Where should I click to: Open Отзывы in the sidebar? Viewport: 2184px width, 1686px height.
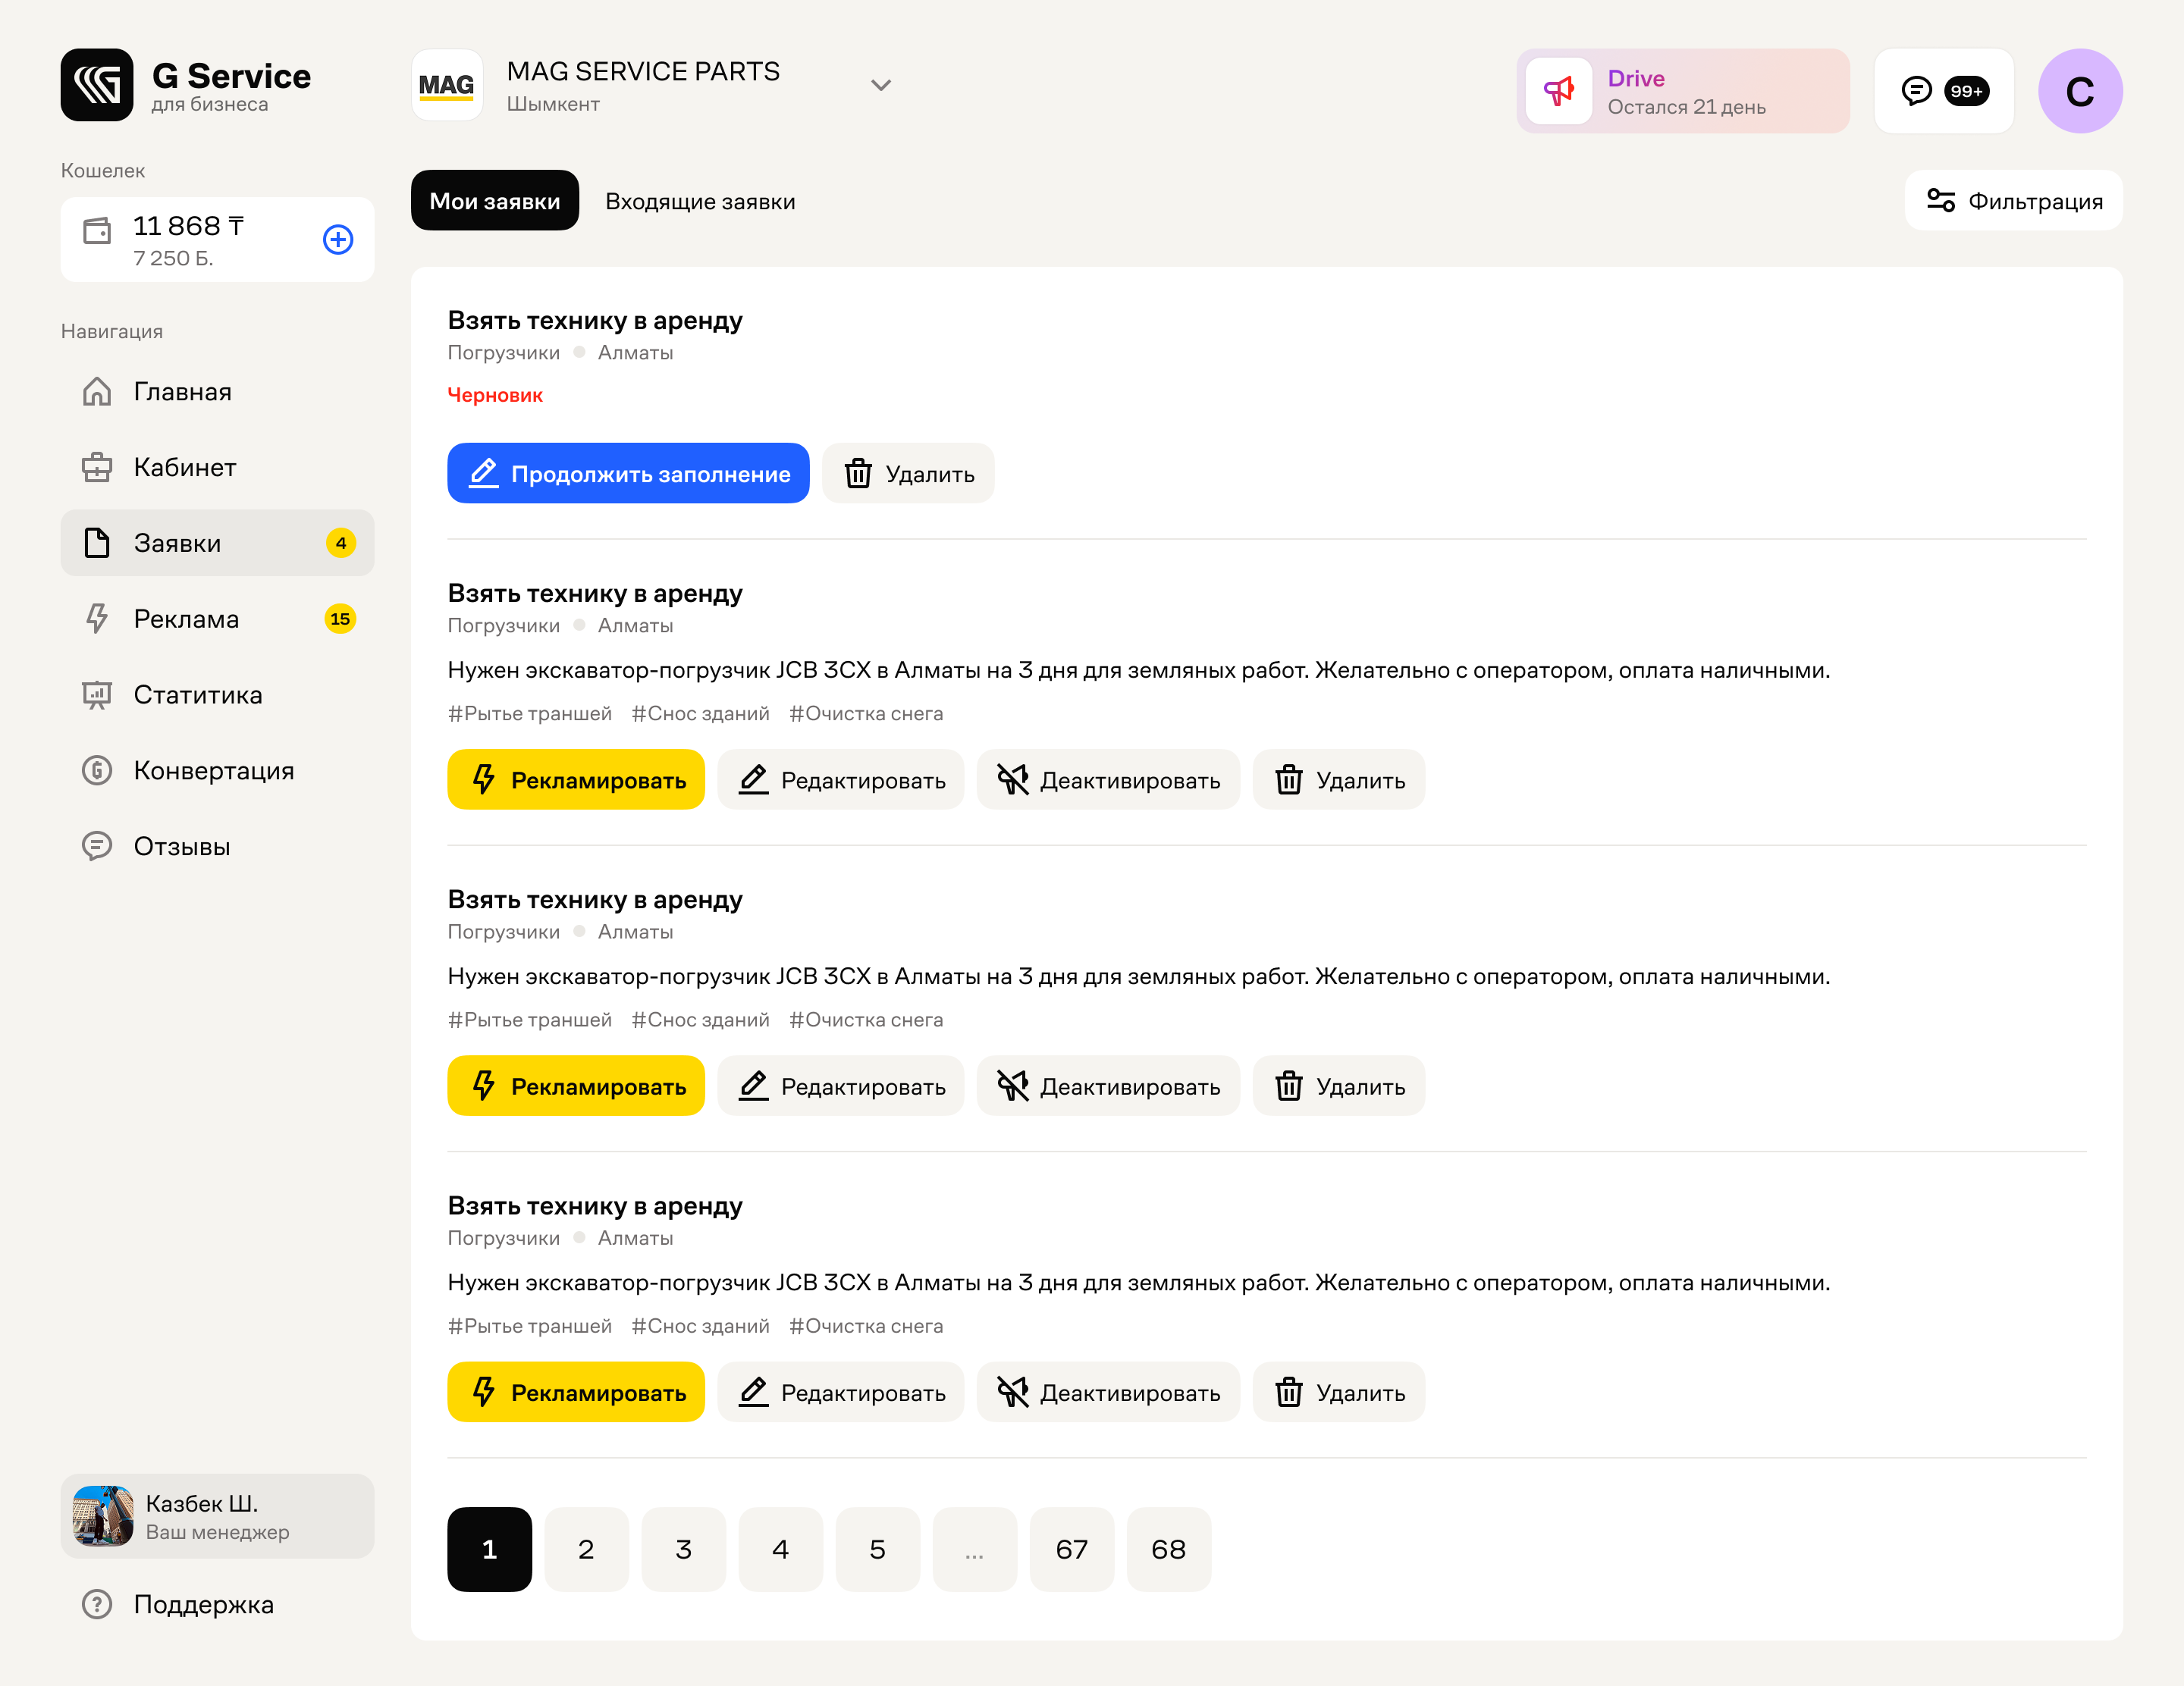217,847
